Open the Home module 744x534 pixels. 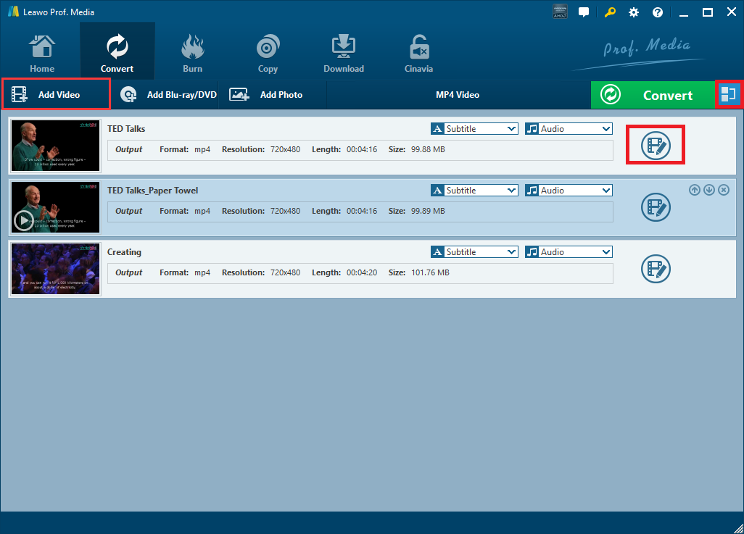(x=42, y=54)
